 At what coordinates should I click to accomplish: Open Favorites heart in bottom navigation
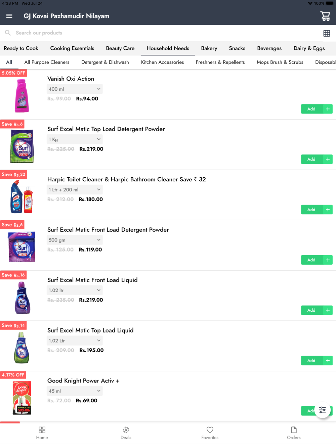point(210,433)
